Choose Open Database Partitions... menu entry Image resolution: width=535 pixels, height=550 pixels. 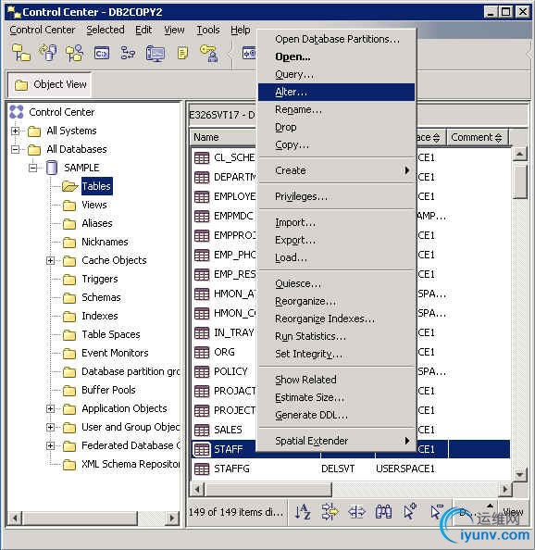(337, 39)
